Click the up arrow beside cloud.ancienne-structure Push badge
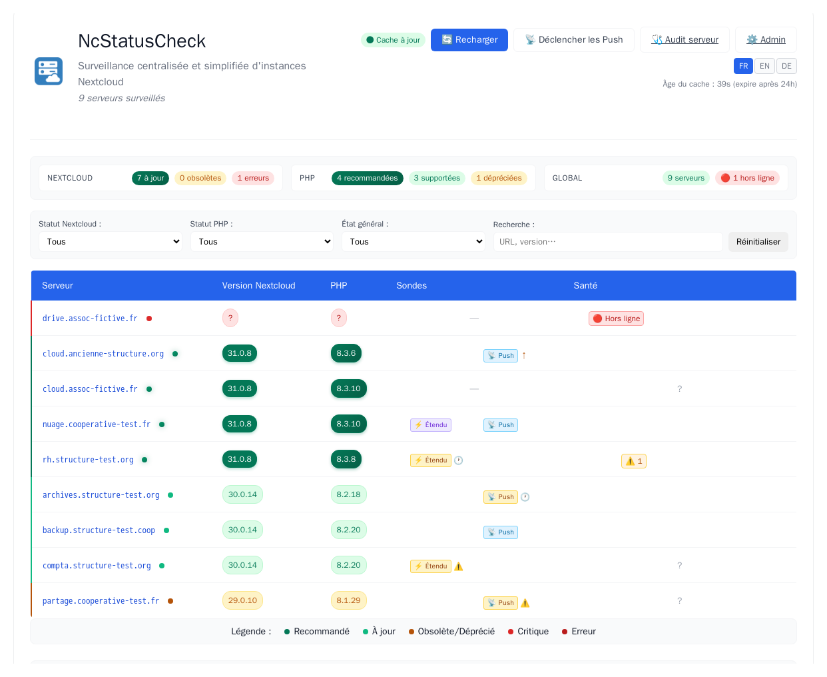The image size is (827, 677). tap(524, 355)
